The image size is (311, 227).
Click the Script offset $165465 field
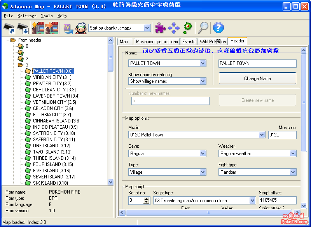pyautogui.click(x=278, y=201)
